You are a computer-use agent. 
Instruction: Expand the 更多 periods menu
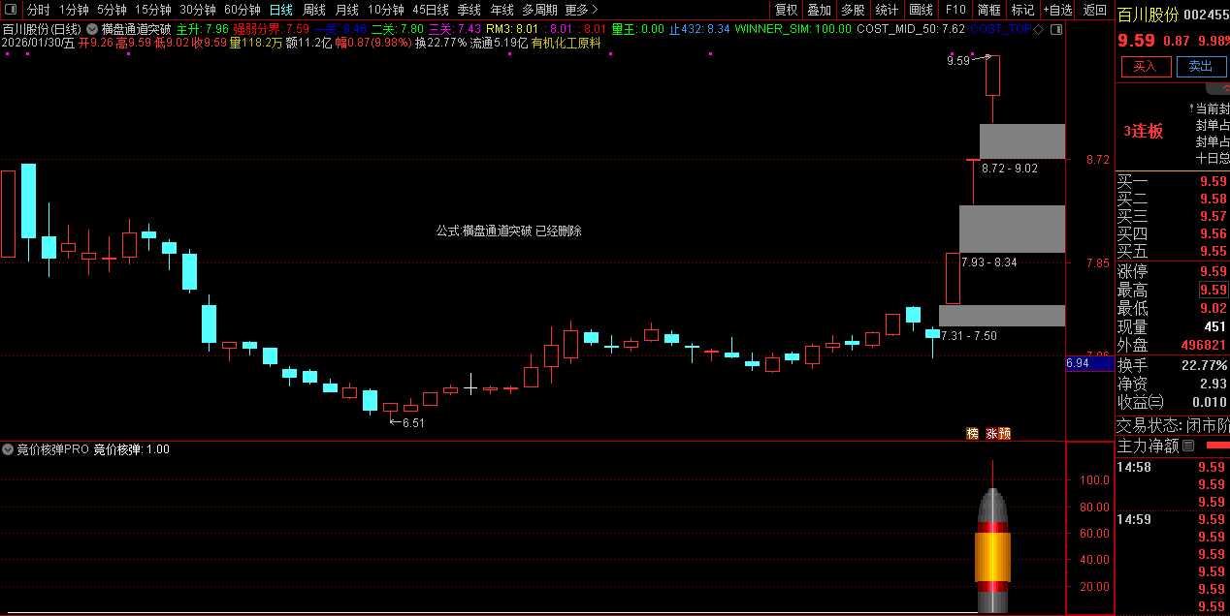tap(581, 10)
